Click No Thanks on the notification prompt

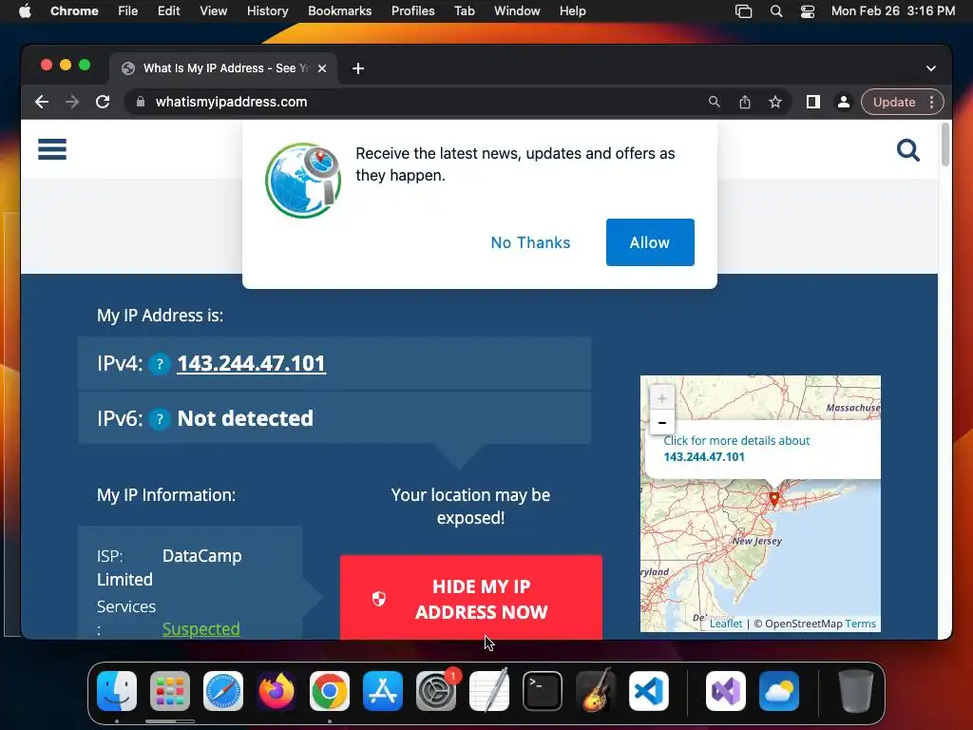[530, 242]
